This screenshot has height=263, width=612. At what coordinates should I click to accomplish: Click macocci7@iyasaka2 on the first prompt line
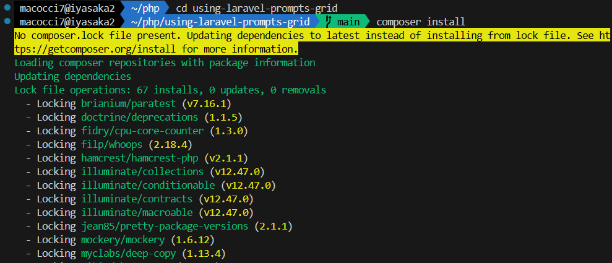point(67,9)
